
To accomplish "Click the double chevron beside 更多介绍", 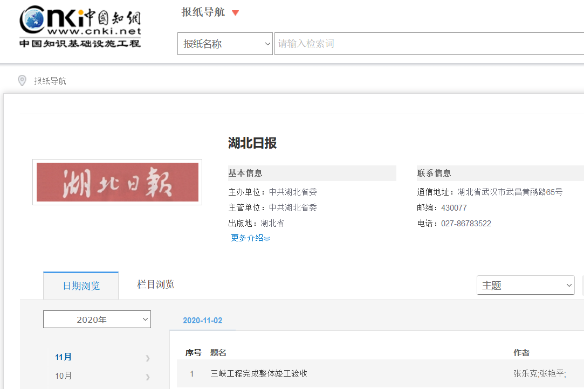I will pos(267,238).
